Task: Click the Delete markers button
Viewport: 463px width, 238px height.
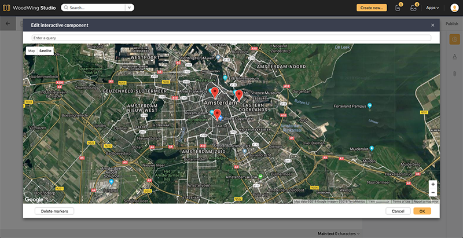Action: pyautogui.click(x=54, y=211)
